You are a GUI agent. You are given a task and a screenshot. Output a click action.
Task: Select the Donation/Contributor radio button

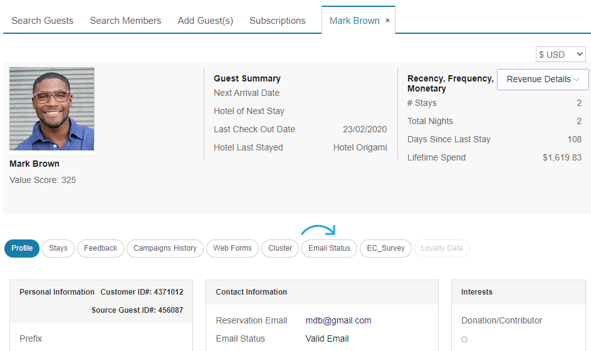coord(464,340)
